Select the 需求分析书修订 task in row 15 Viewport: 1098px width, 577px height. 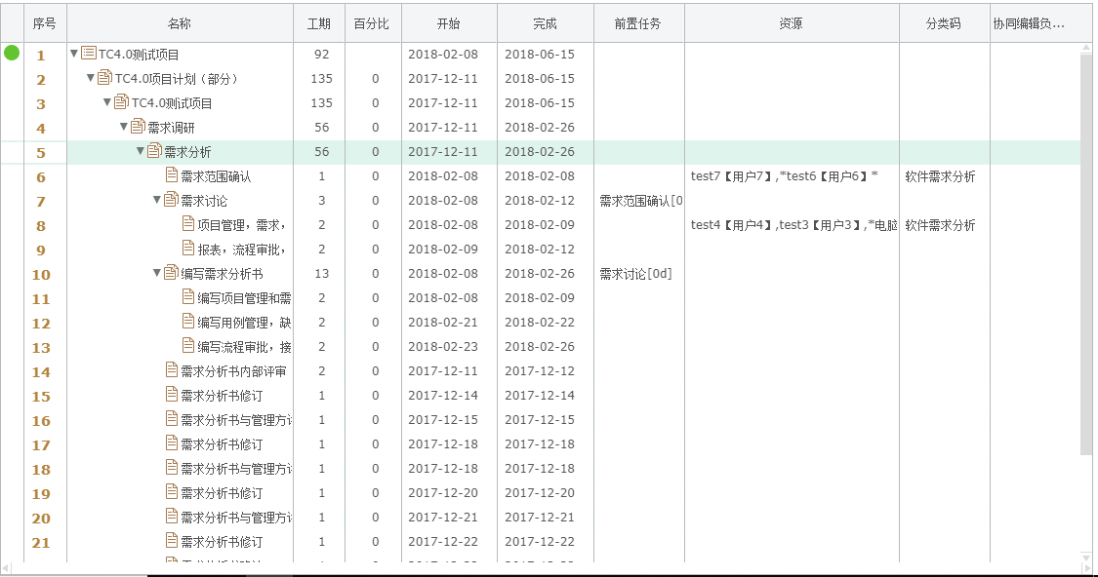click(x=222, y=396)
